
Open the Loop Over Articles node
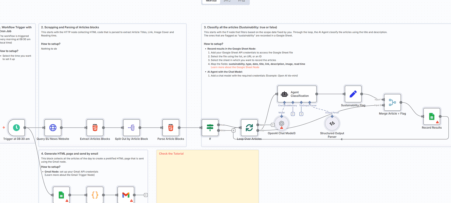pos(249,128)
